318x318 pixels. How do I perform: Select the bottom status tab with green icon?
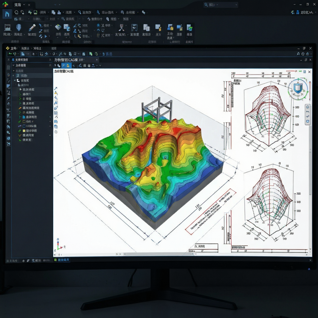62,260
